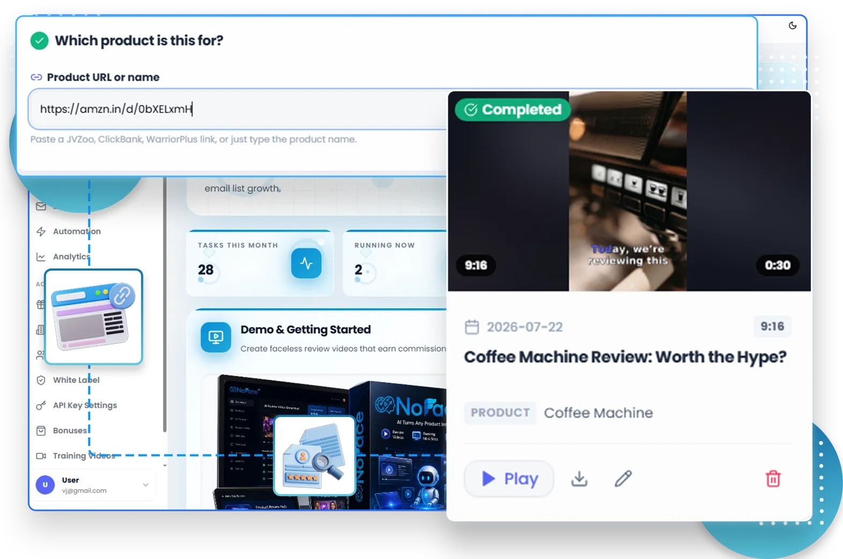843x559 pixels.
Task: Click the Demo & Getting Started heading
Action: 306,330
